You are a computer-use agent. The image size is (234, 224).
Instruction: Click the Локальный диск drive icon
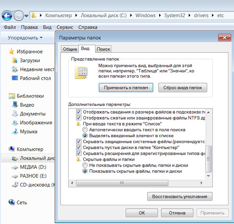click(x=15, y=158)
